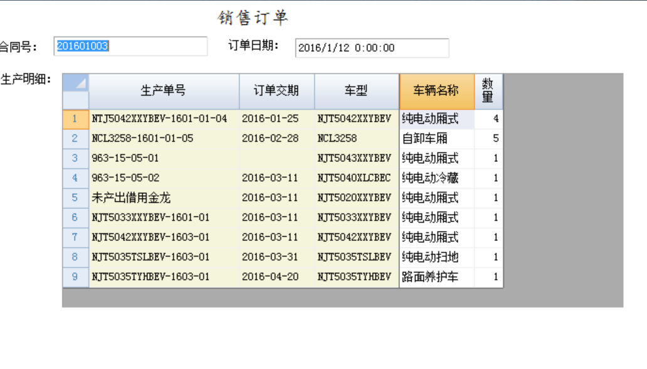Click the empty 订单交期 cell in row 3
Image resolution: width=647 pixels, height=369 pixels.
(x=277, y=159)
